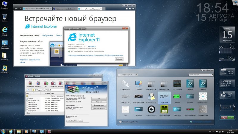Screen dimensions: 238x134
Task: Refresh the page in Internet Explorer
Action: 51,9
